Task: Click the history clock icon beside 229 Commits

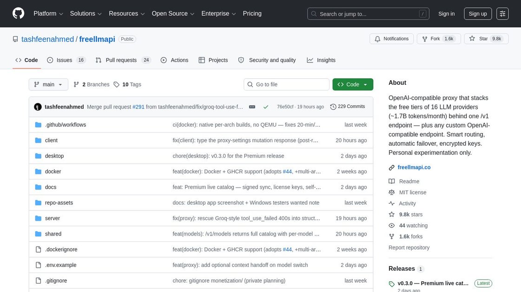Action: click(x=333, y=107)
